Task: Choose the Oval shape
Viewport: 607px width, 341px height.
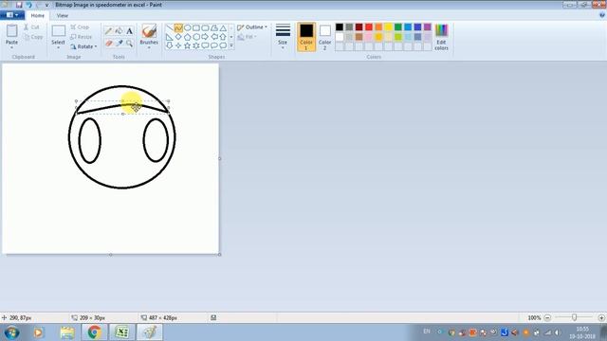Action: (188, 27)
